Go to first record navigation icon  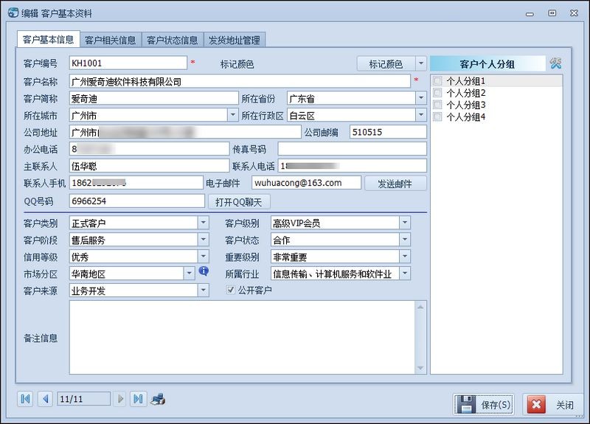tap(25, 399)
